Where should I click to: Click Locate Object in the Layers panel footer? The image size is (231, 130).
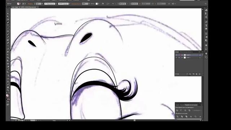(187, 74)
